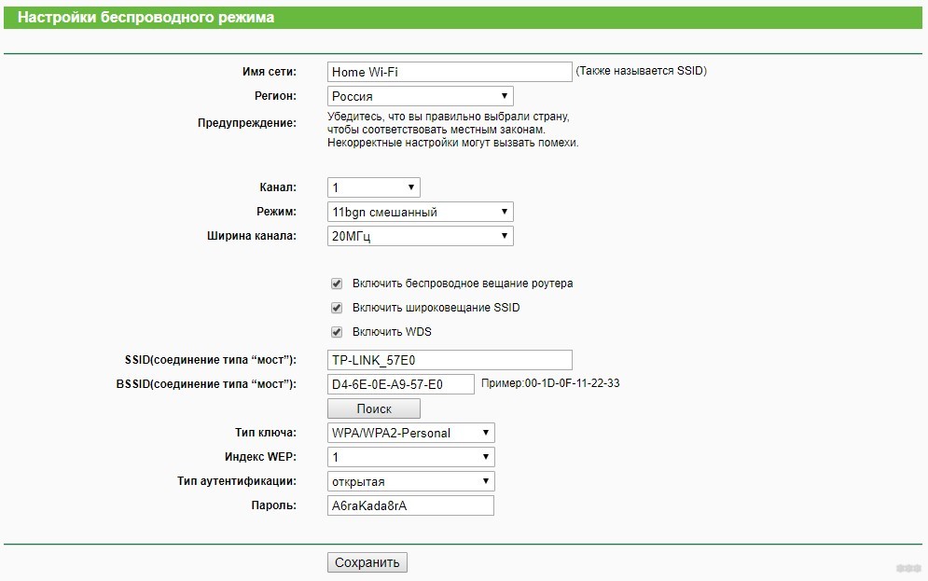Click the Тип ключа dropdown arrow
Screen dimensions: 928x581
pyautogui.click(x=485, y=433)
